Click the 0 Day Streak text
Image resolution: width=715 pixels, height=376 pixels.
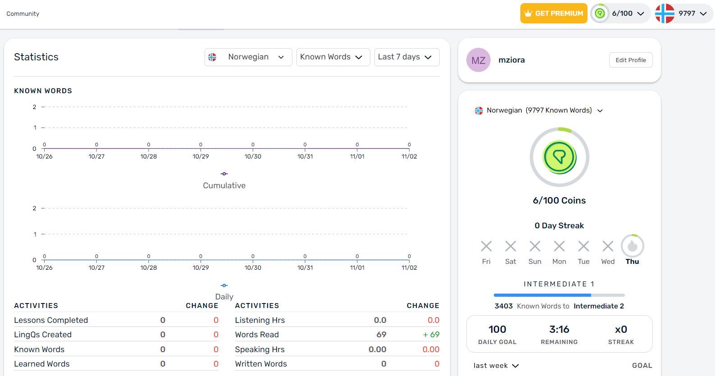click(x=559, y=226)
